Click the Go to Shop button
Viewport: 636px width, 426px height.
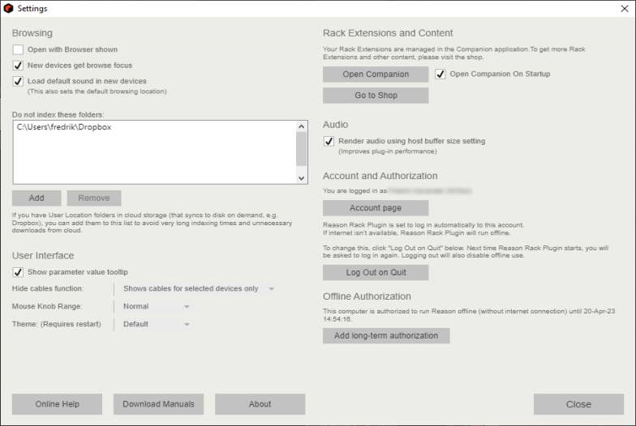[376, 96]
